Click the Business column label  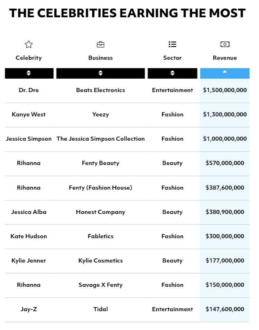[101, 58]
